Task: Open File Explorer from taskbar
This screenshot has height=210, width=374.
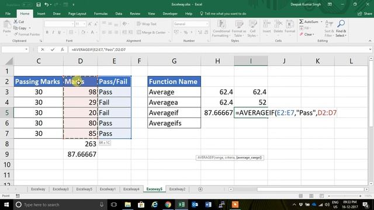Action: click(127, 205)
